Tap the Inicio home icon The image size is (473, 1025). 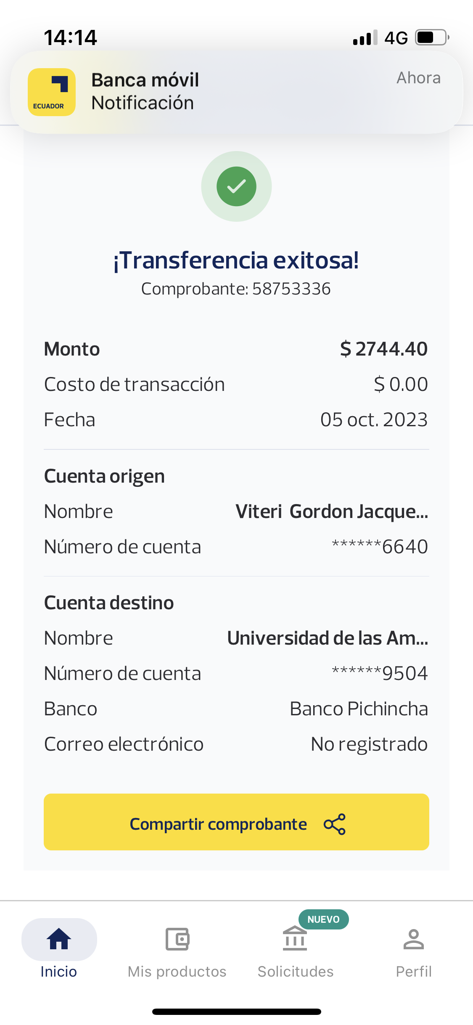59,939
